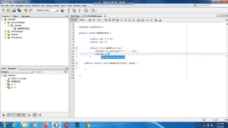Toggle Show Non-Public Members in Navigator
The height and width of the screenshot is (128, 228).
click(x=19, y=115)
